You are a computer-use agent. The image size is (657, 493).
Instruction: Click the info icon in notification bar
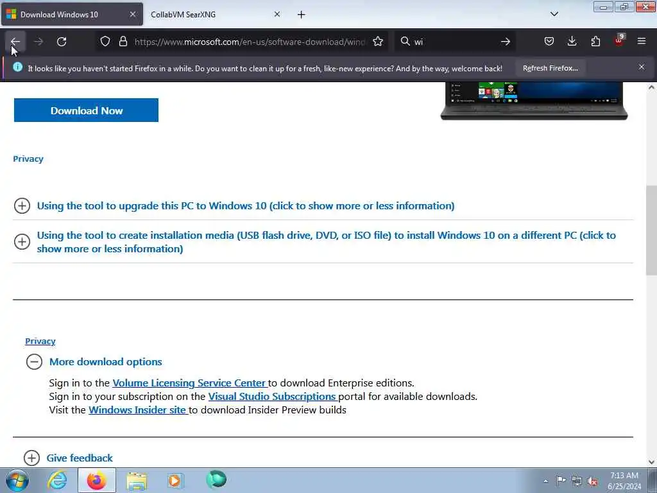17,67
